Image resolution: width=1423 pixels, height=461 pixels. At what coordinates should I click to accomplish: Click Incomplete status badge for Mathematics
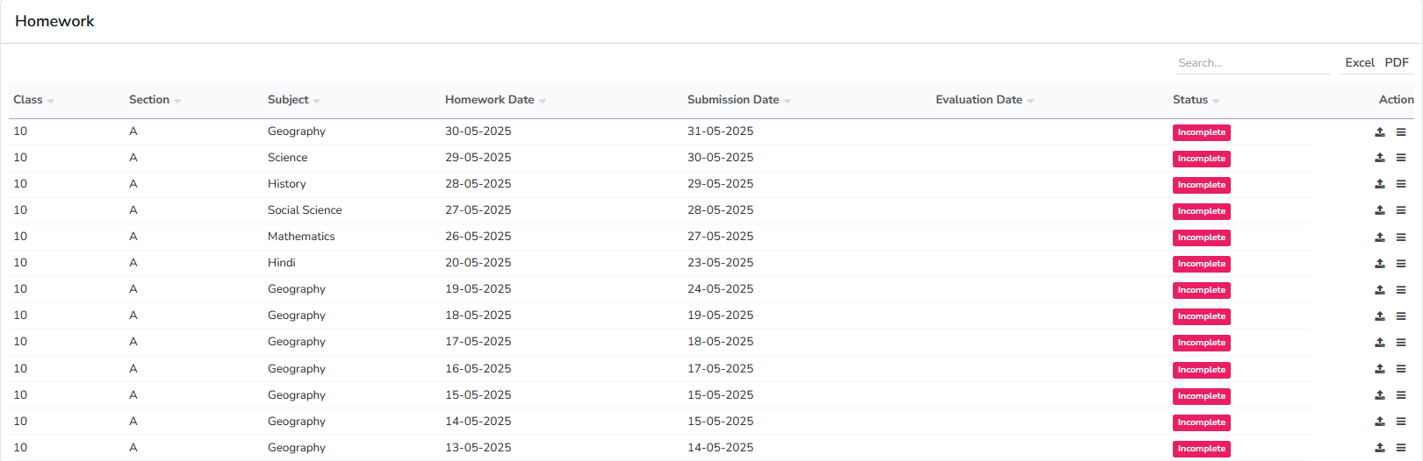pyautogui.click(x=1201, y=238)
